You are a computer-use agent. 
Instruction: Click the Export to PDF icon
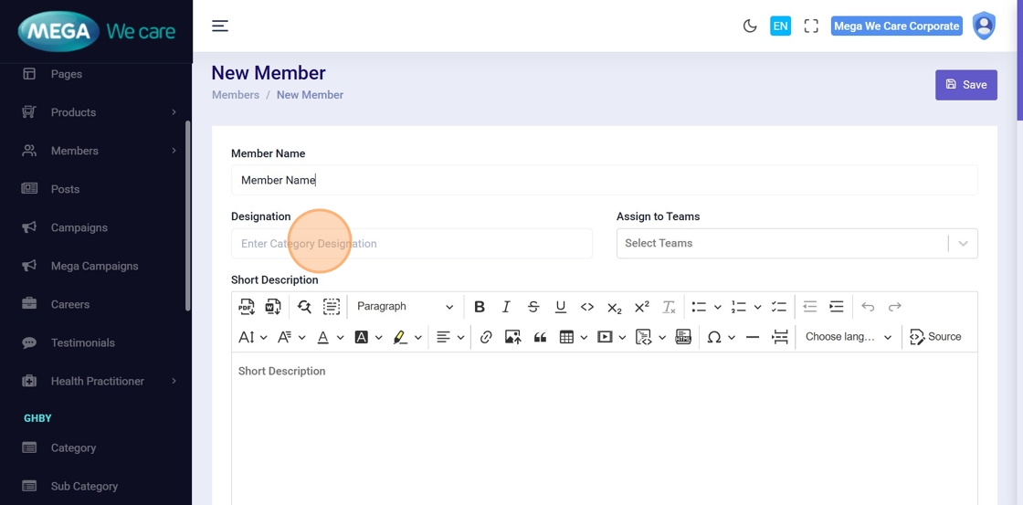[x=247, y=307]
